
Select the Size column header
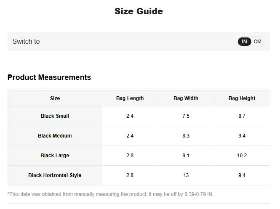tap(55, 98)
